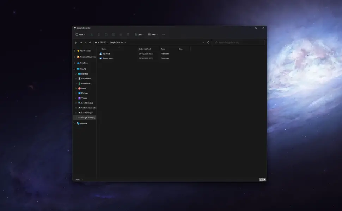Open Documents in the sidebar
The width and height of the screenshot is (342, 211).
click(86, 79)
